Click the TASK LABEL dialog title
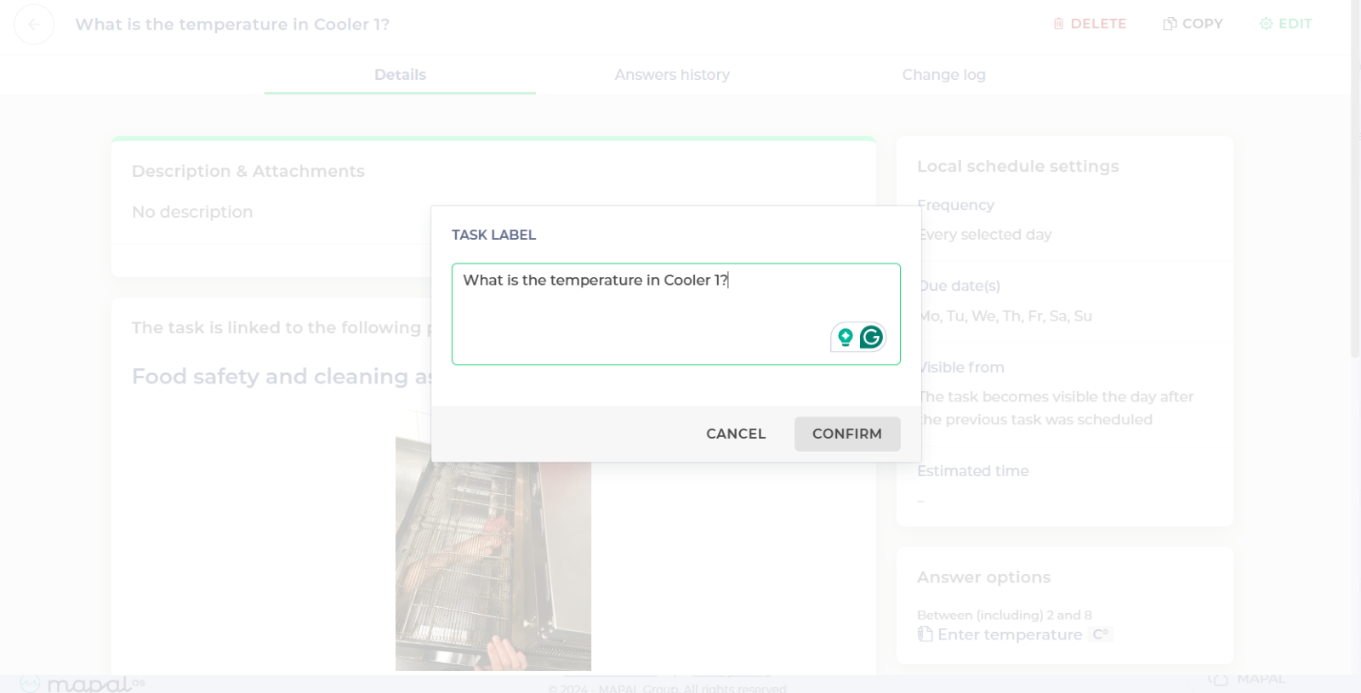 pos(493,235)
